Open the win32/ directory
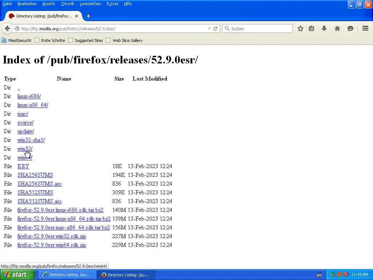 tap(25, 149)
